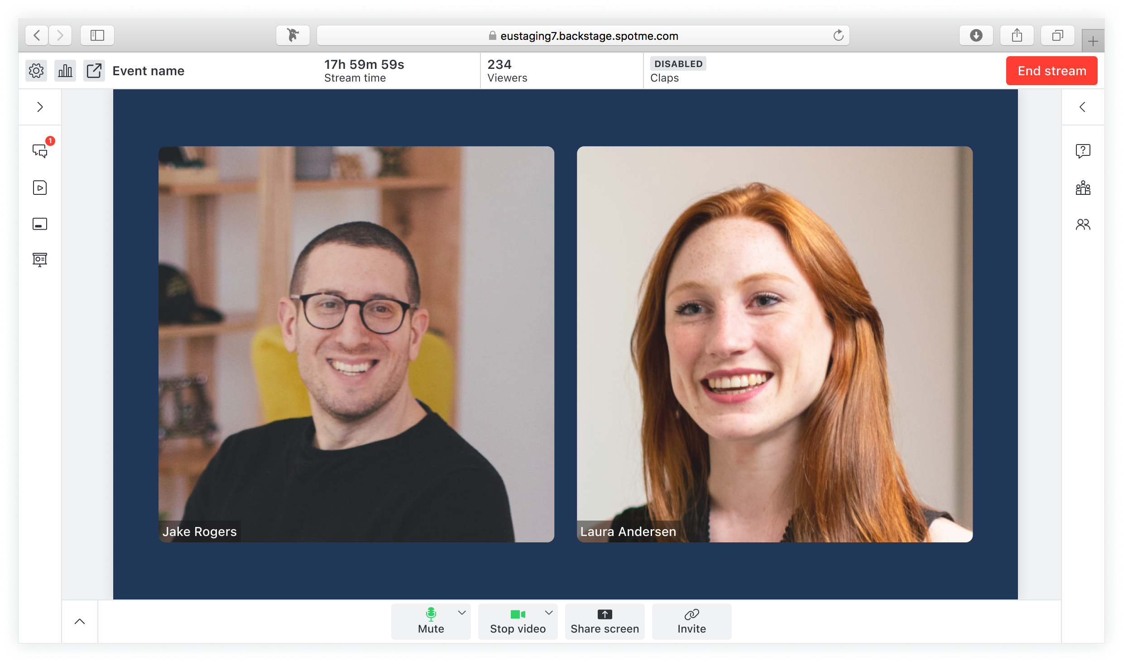This screenshot has height=662, width=1123.
Task: Click the Event name title
Action: point(149,71)
